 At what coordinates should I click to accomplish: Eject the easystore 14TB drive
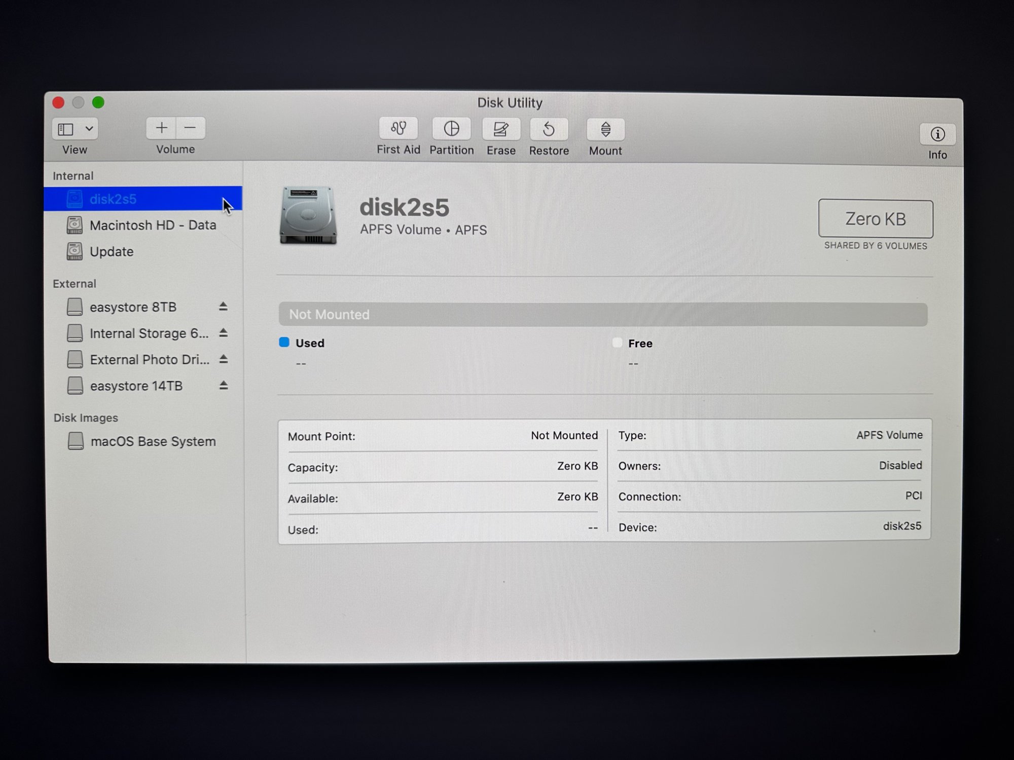(x=224, y=386)
